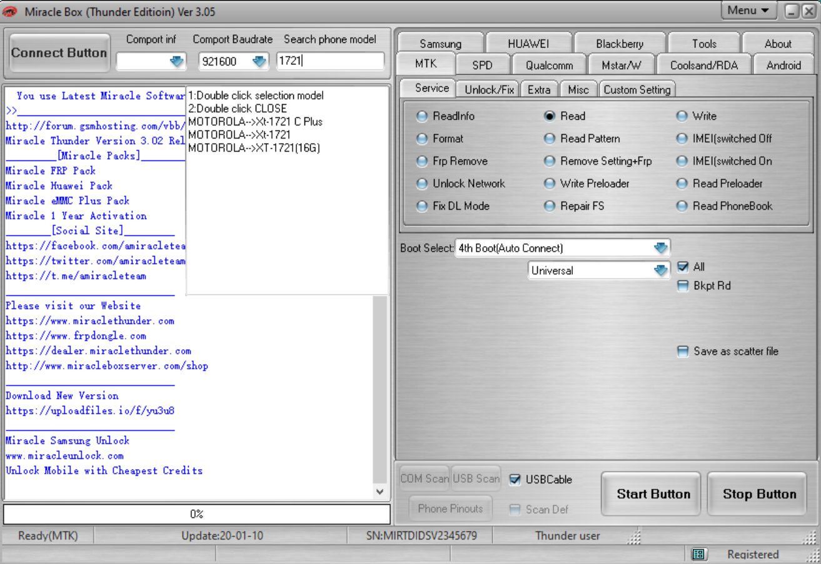Click the https://www.miraclethunder.com link text
The image size is (821, 564).
coord(90,321)
